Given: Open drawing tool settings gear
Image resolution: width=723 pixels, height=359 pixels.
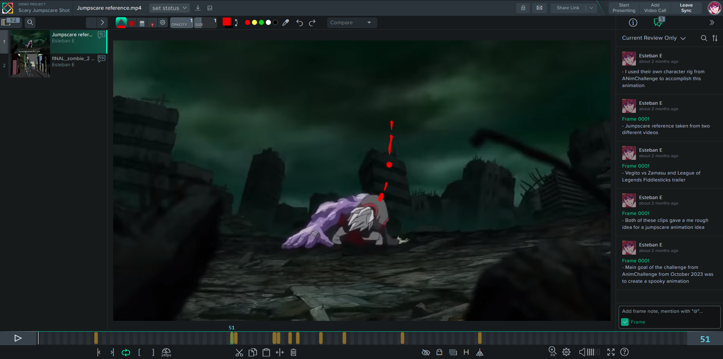Looking at the screenshot, I should [x=163, y=22].
